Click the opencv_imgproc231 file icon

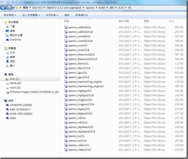coord(66,100)
